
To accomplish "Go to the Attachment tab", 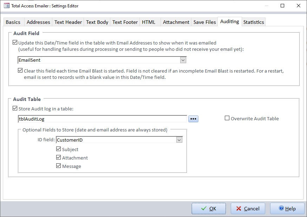I will pos(176,22).
